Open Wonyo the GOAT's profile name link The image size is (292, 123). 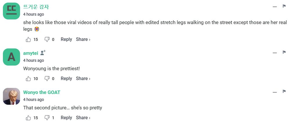[x=42, y=92]
